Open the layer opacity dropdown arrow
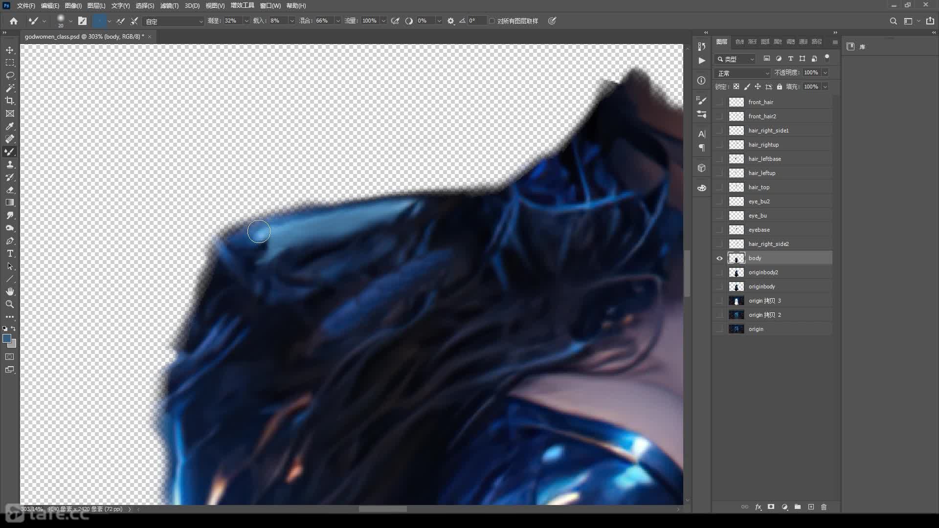This screenshot has width=939, height=528. click(x=825, y=73)
